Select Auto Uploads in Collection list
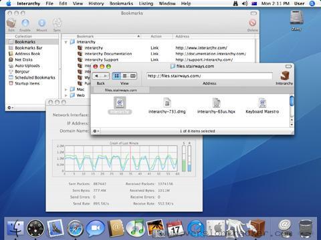The width and height of the screenshot is (321, 240). click(x=32, y=65)
